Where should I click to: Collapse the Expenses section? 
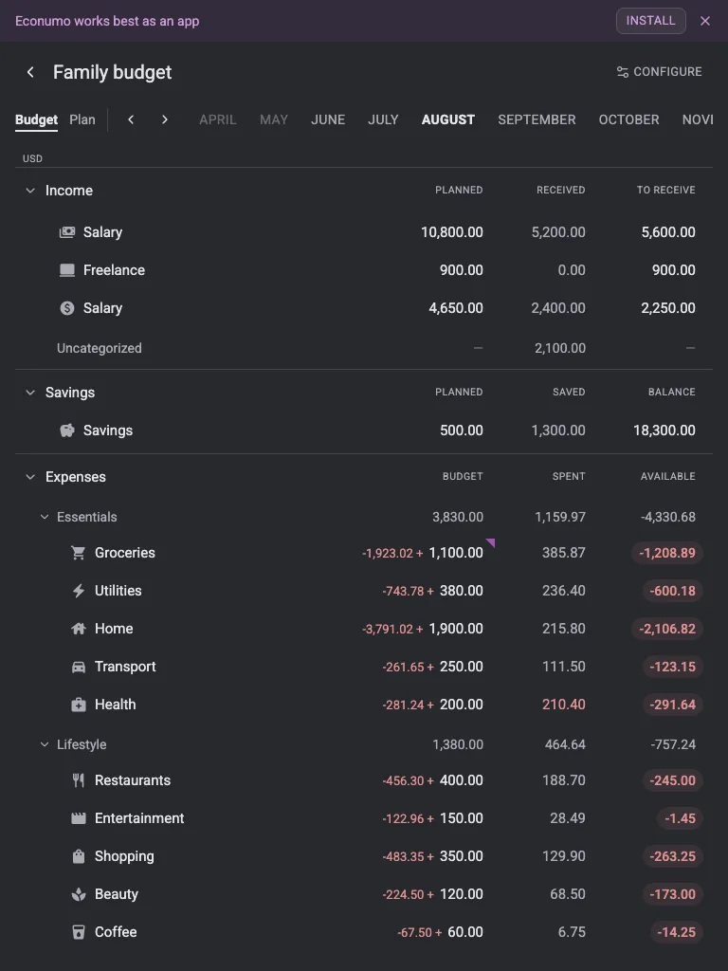coord(30,477)
